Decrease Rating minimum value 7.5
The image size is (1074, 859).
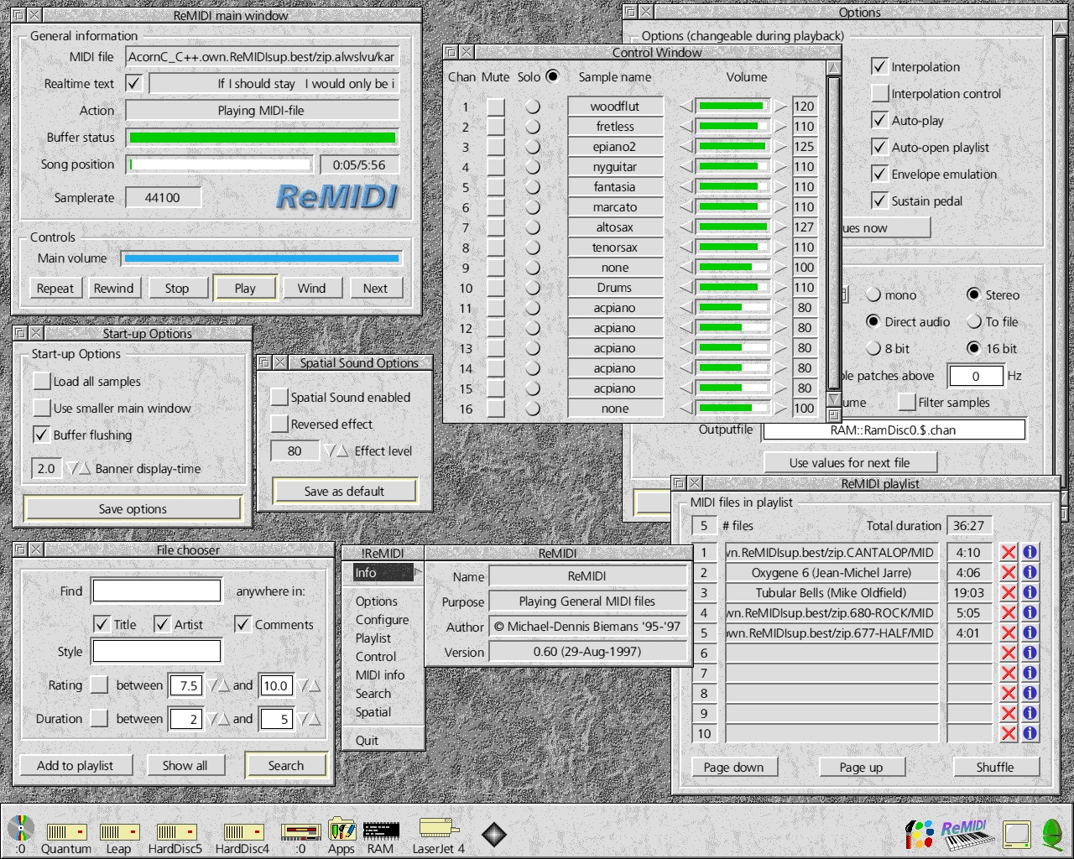pos(213,685)
